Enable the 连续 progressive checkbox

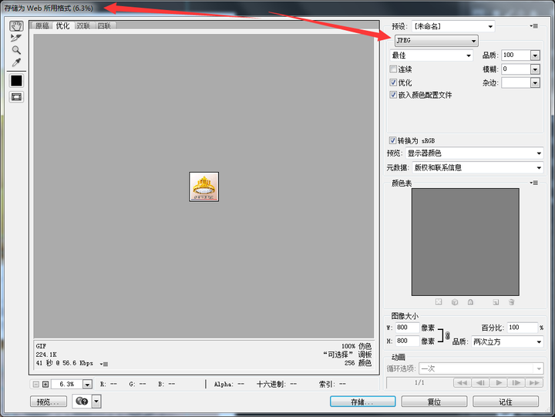click(x=393, y=69)
